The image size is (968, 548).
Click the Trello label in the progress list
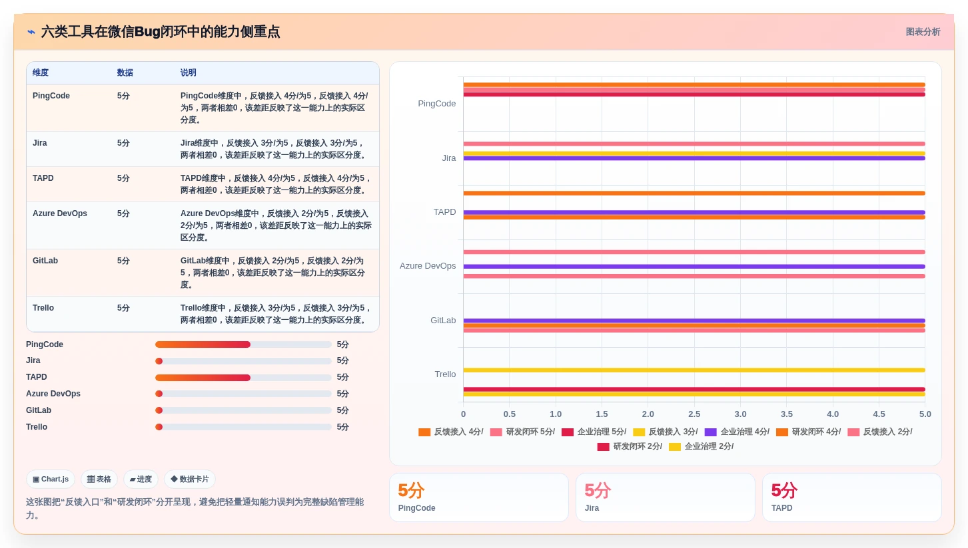coord(37,427)
